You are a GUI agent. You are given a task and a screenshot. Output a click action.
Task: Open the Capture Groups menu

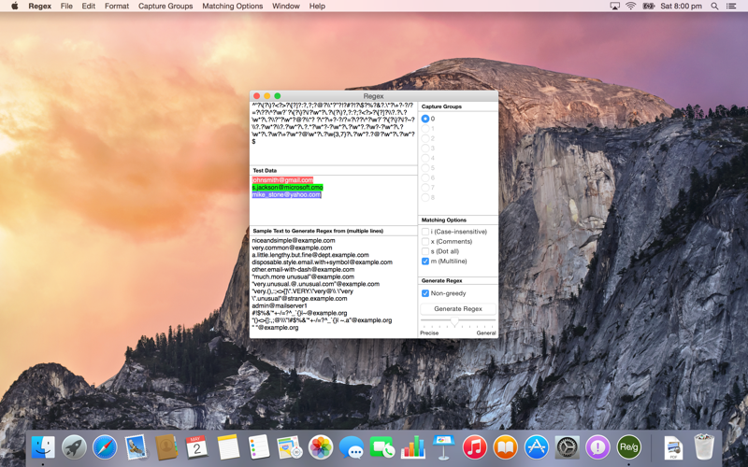tap(165, 7)
